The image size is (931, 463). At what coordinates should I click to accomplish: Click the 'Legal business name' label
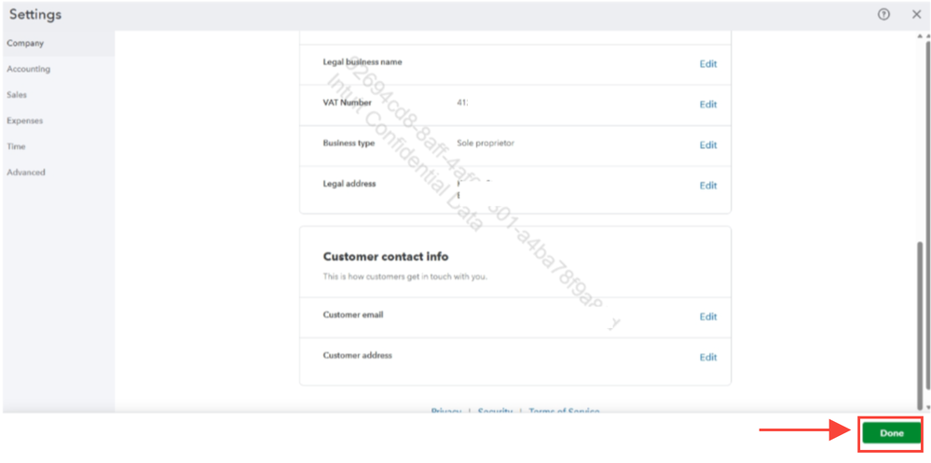pyautogui.click(x=363, y=61)
